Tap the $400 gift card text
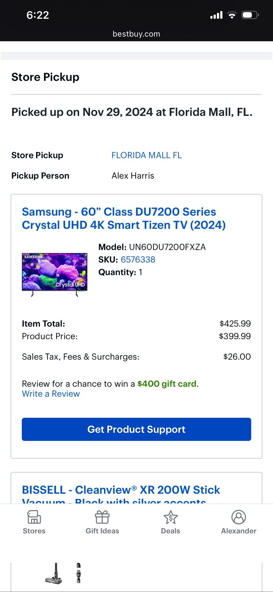 (167, 384)
